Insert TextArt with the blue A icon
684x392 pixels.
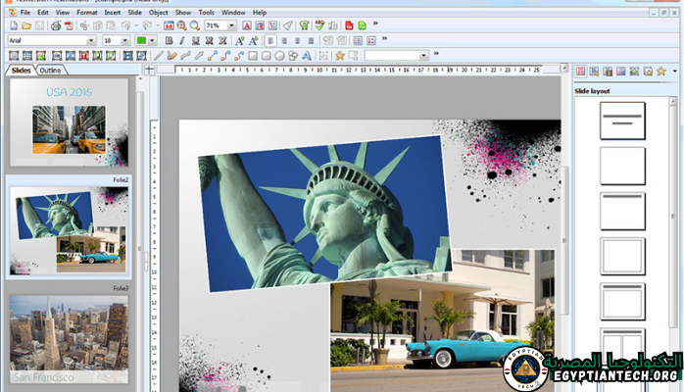click(307, 56)
